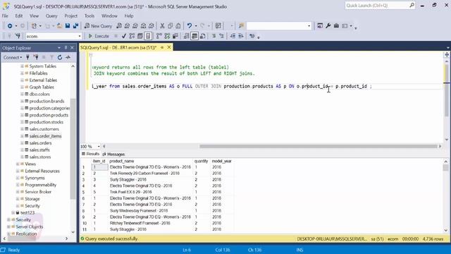Click the results grid vertical scrollbar thumb
Viewport: 451px width, 254px height.
pos(445,168)
